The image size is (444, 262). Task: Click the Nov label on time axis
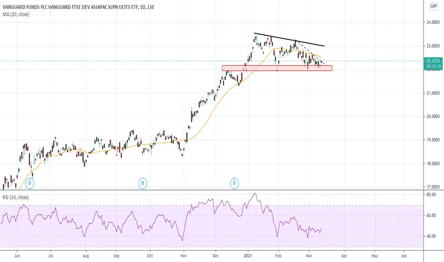click(x=184, y=255)
